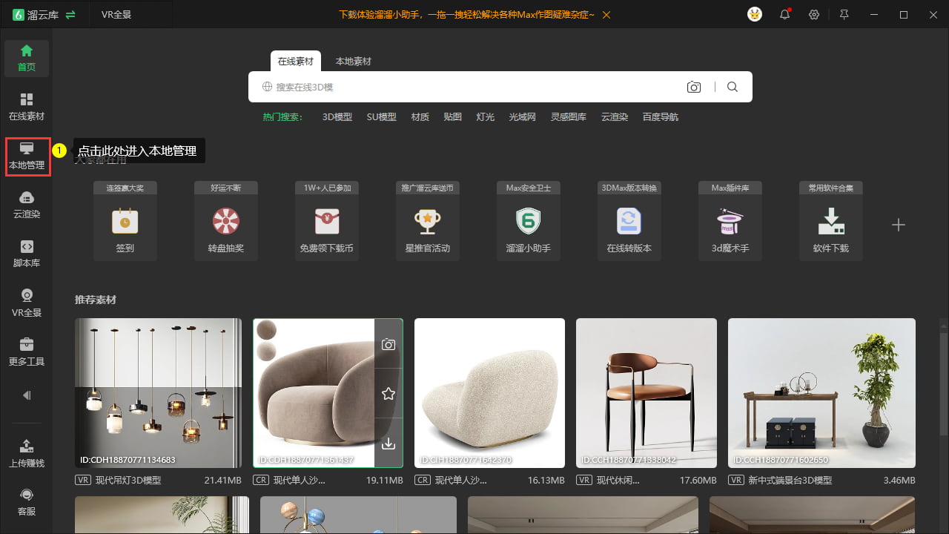Pin the window on top
Viewport: 949px width, 534px height.
click(844, 15)
